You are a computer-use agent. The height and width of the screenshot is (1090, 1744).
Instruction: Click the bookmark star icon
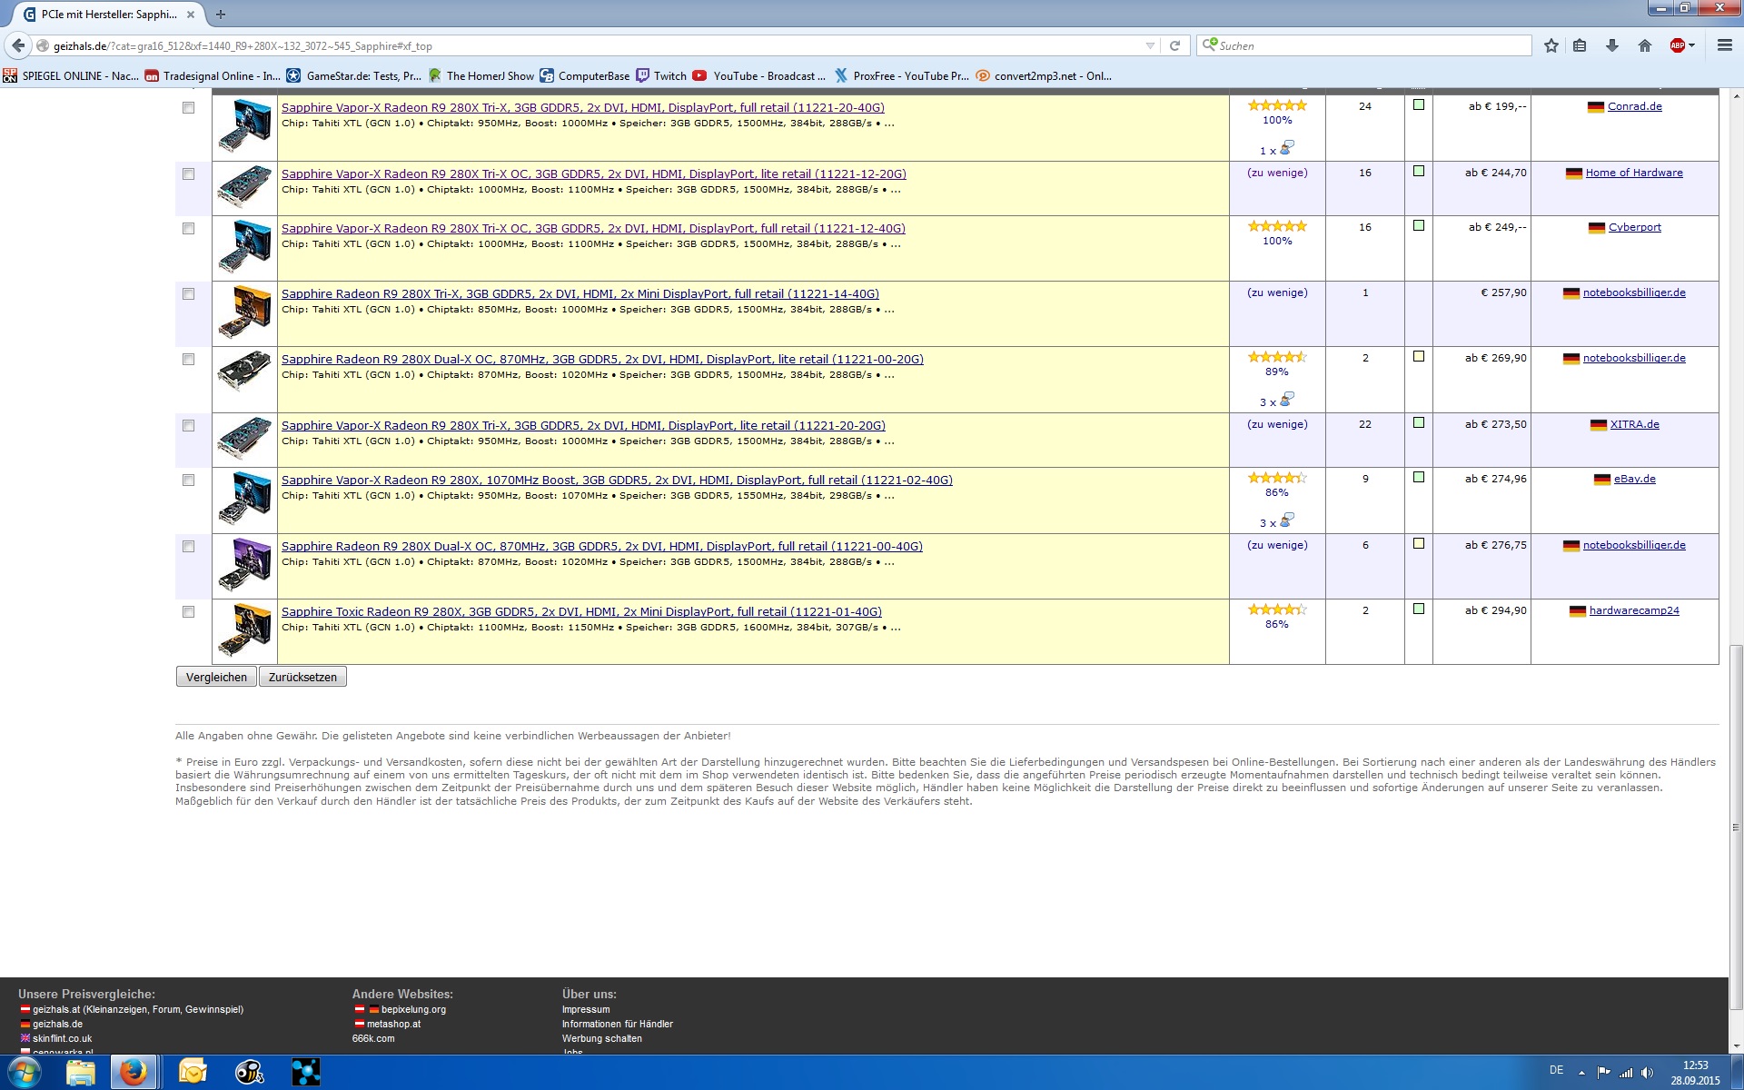(x=1551, y=45)
